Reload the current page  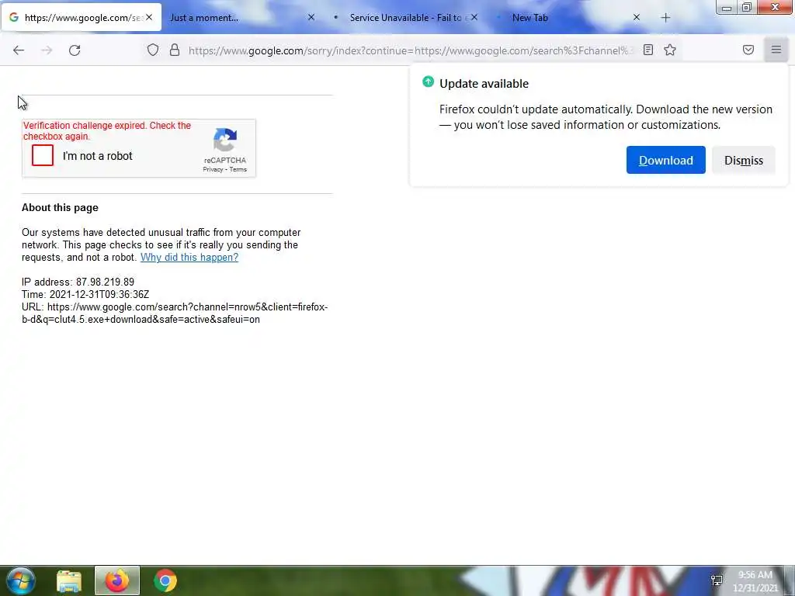click(x=75, y=50)
